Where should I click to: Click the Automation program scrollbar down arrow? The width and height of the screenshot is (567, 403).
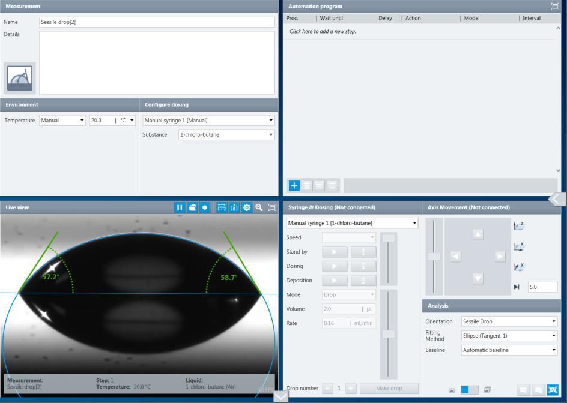(x=557, y=170)
